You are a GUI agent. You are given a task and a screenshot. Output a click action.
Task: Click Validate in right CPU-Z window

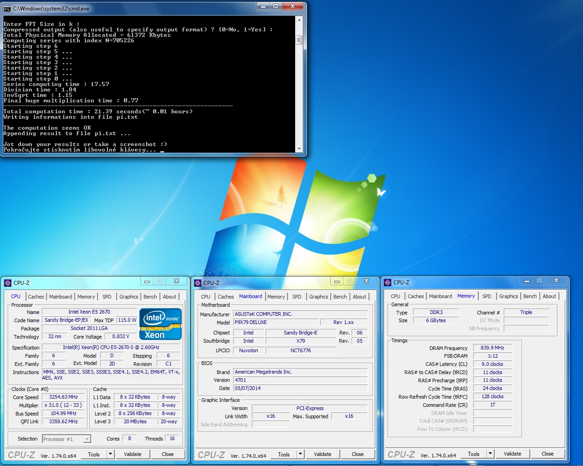coord(512,454)
